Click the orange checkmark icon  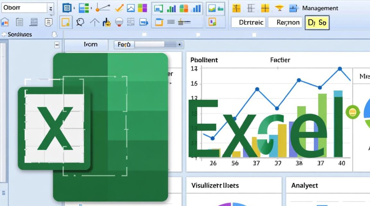coord(119,8)
